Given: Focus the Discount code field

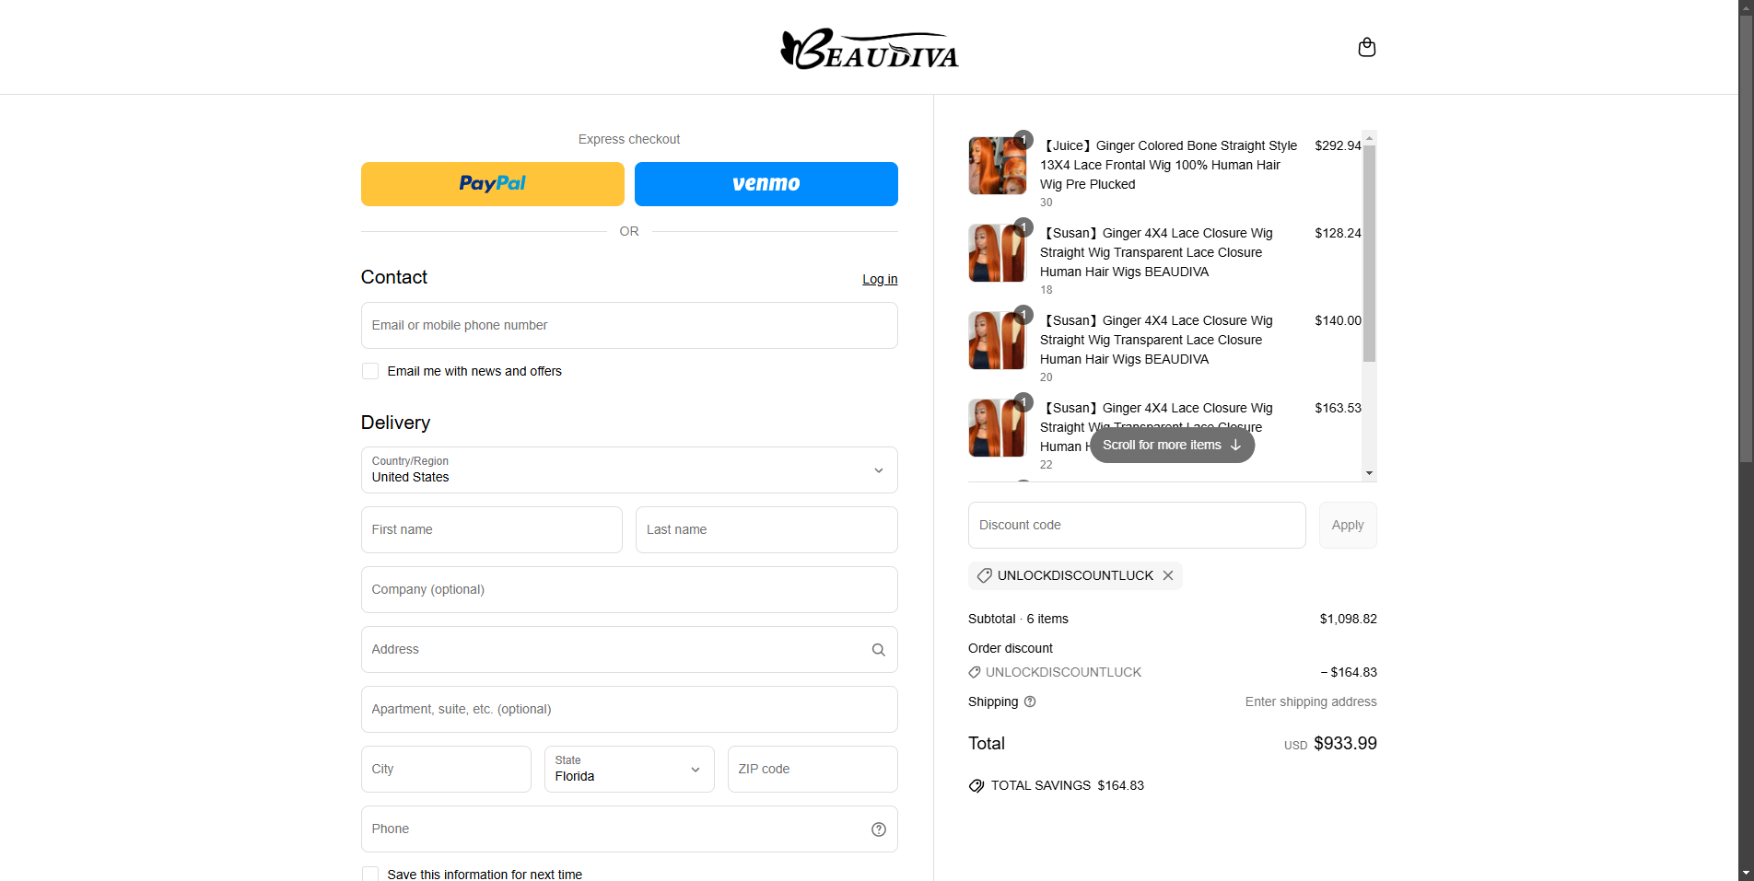Looking at the screenshot, I should pyautogui.click(x=1137, y=526).
